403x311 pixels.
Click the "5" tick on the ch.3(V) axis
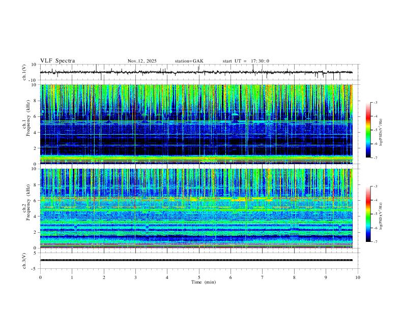pos(36,253)
